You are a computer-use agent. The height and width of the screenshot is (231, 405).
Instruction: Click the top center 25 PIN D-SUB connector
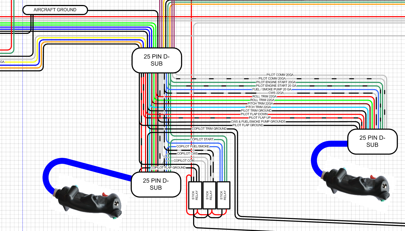click(x=157, y=60)
